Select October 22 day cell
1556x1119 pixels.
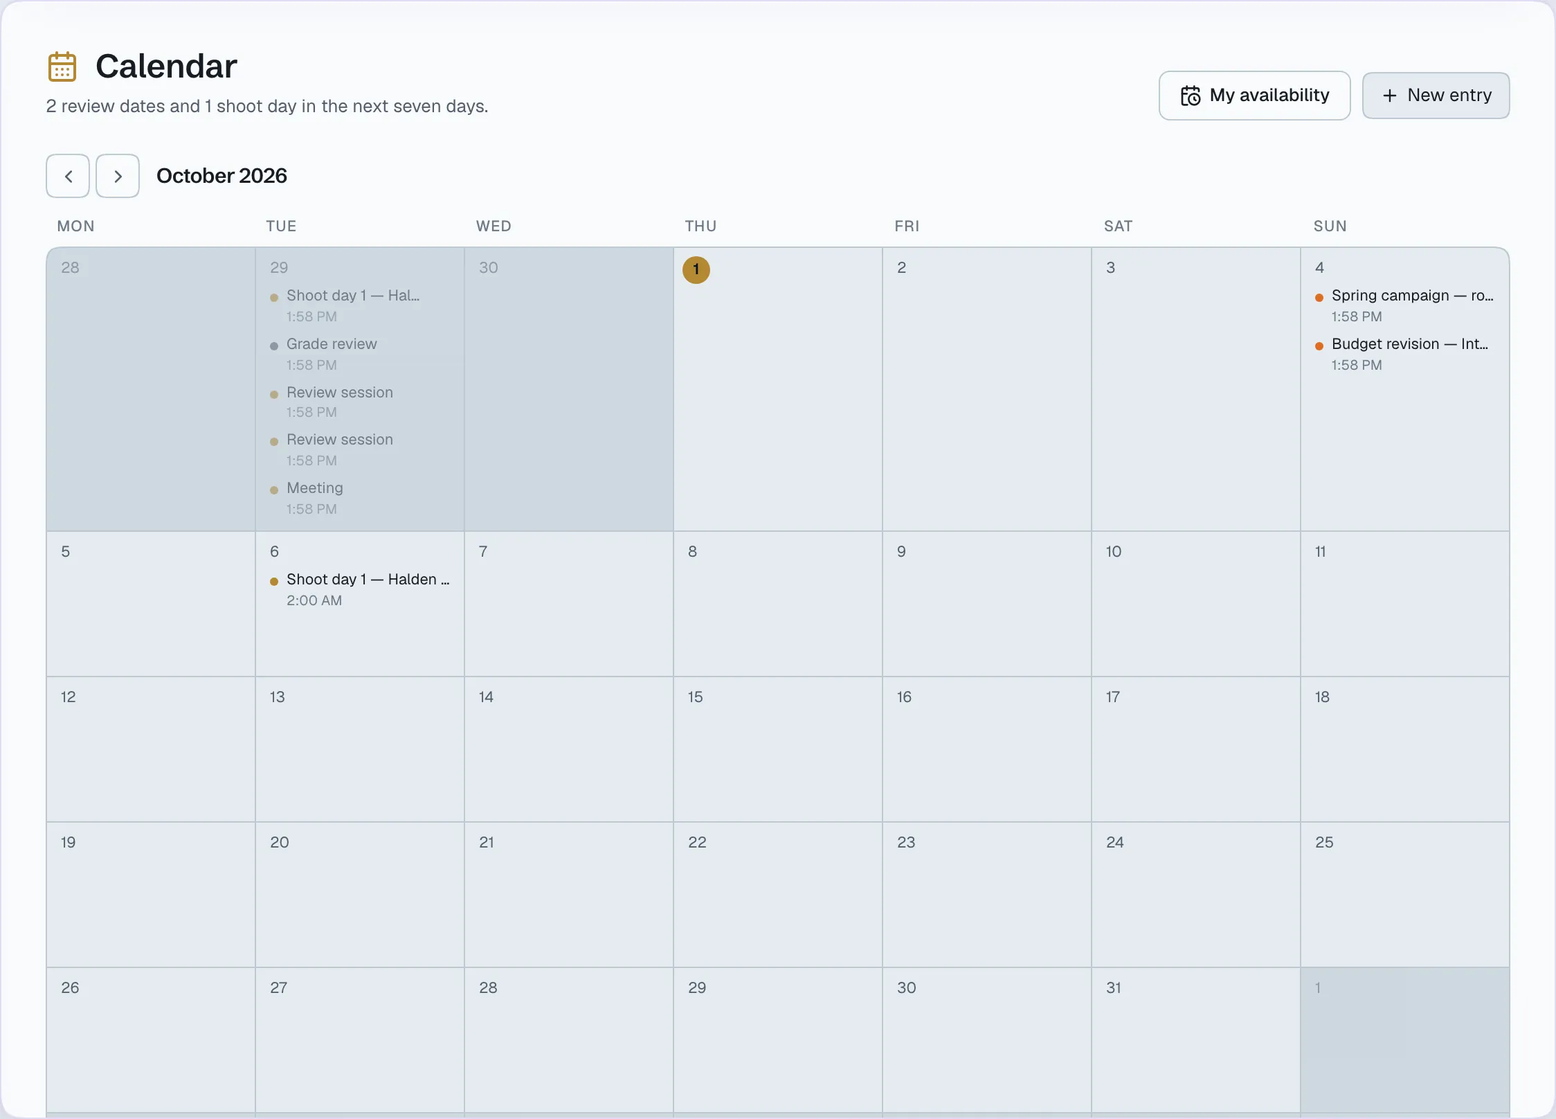[778, 895]
